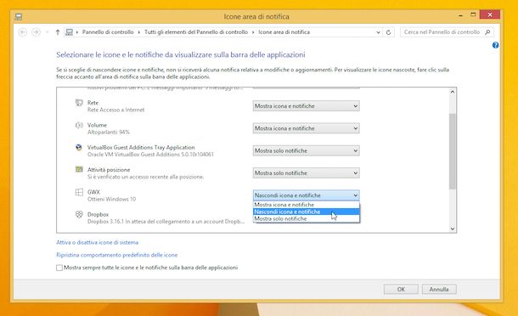Click the Forward navigation arrow

click(36, 32)
